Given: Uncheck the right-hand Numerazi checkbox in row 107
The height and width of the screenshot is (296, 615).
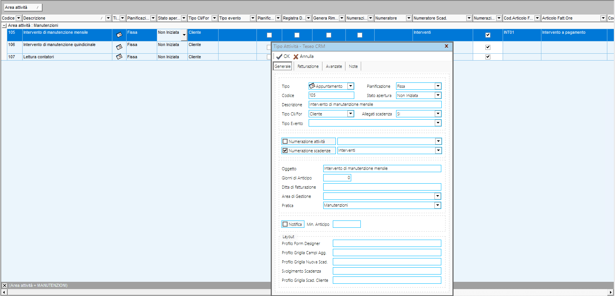Looking at the screenshot, I should (x=488, y=57).
